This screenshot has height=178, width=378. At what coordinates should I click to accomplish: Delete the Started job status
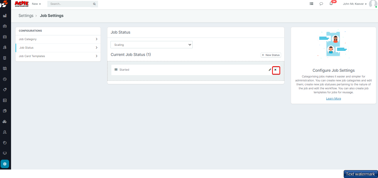point(275,70)
